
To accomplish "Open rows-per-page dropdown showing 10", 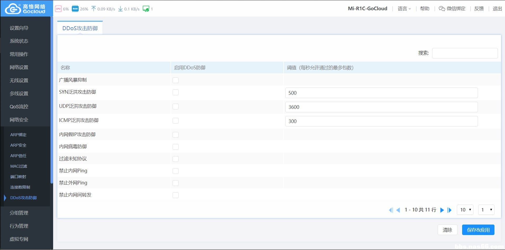I will pyautogui.click(x=465, y=210).
